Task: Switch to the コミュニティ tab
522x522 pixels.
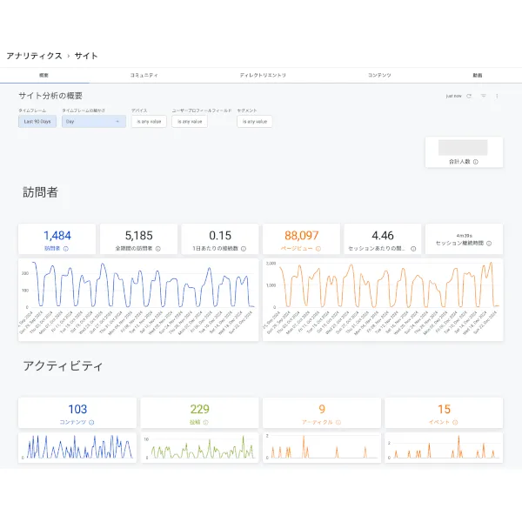Action: coord(144,76)
